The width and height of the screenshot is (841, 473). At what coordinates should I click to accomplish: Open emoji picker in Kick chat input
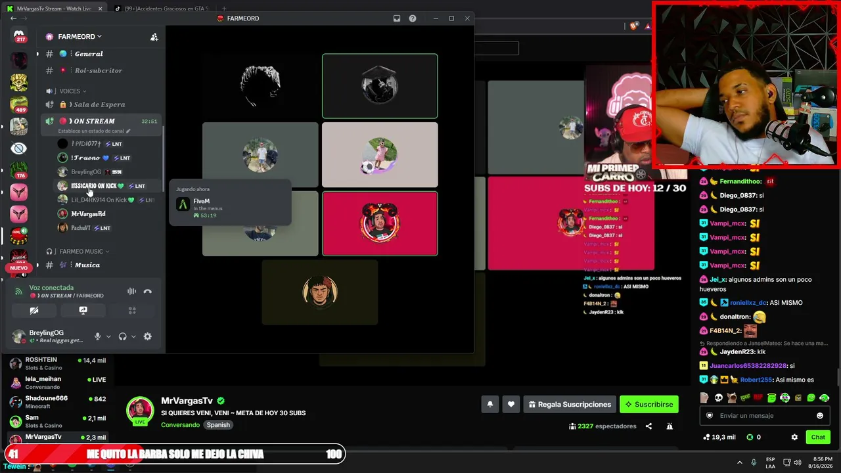point(819,415)
